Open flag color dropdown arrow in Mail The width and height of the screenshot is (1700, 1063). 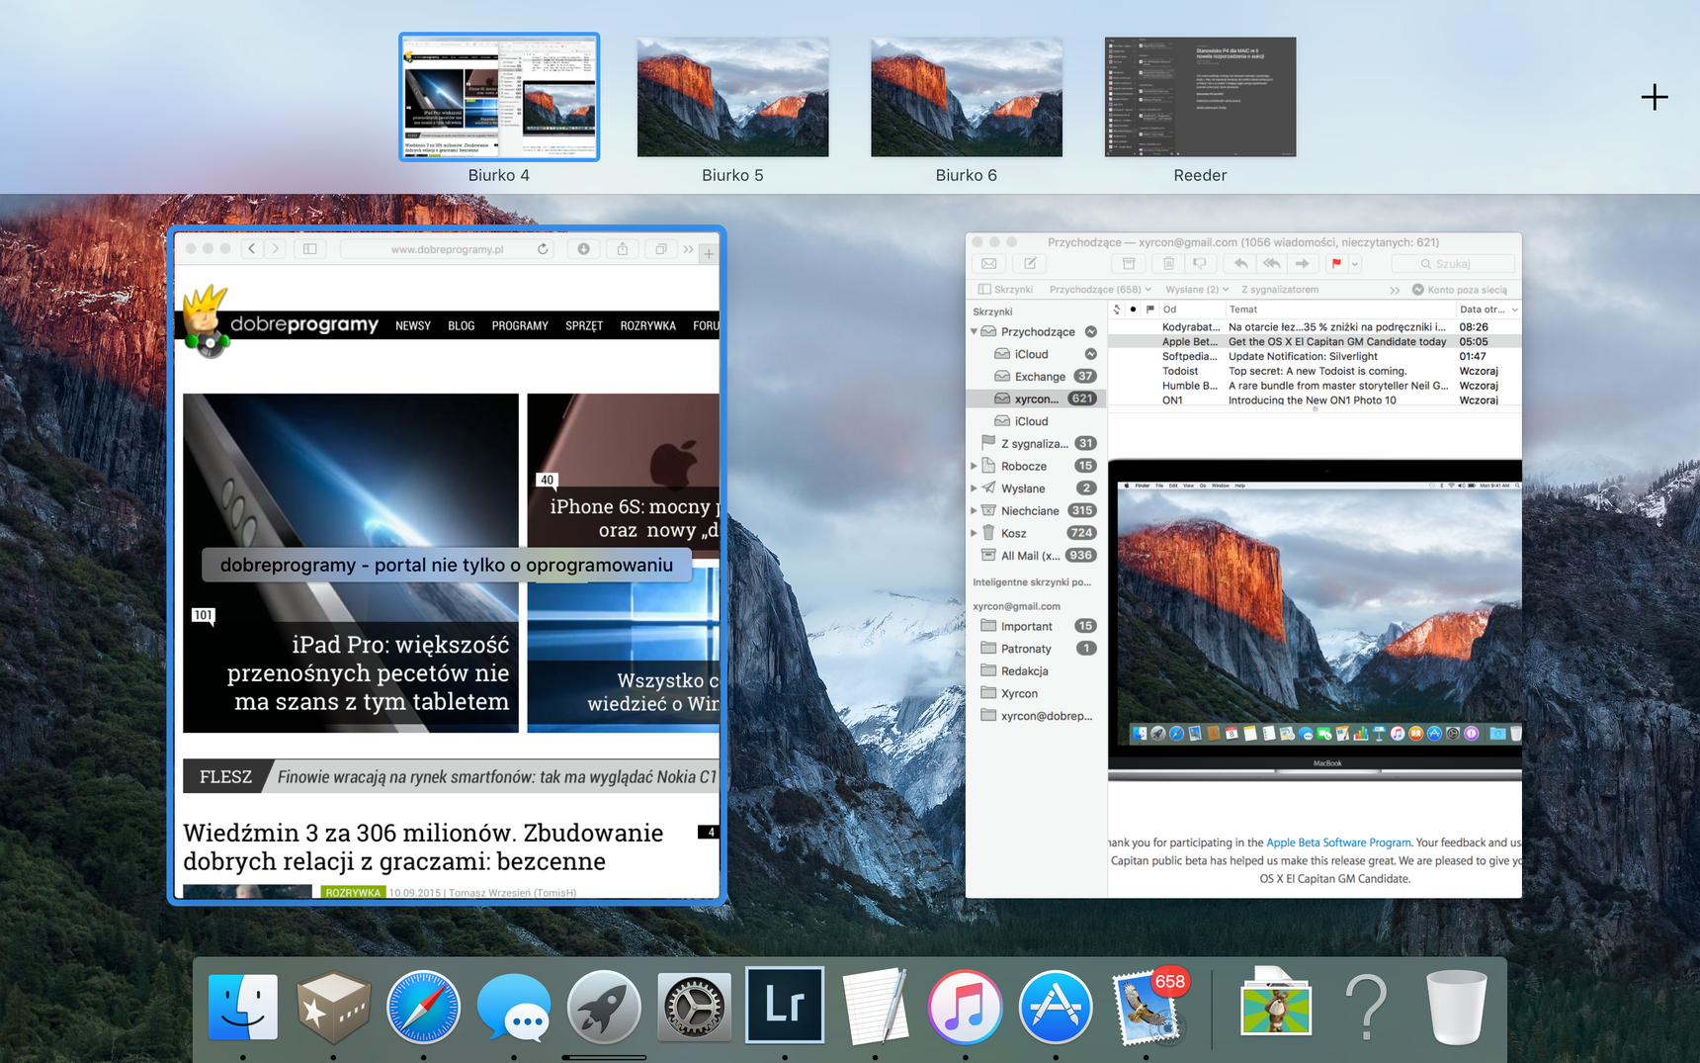pos(1355,264)
